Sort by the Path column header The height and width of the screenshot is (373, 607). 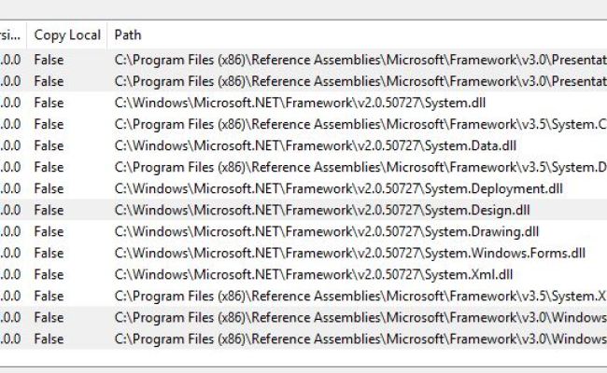tap(357, 35)
